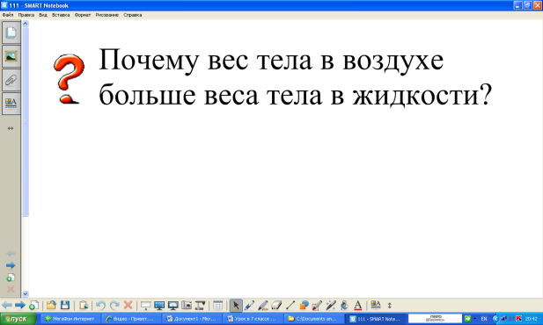543x325 pixels.
Task: Move sidebar to other side arrow
Action: click(11, 128)
